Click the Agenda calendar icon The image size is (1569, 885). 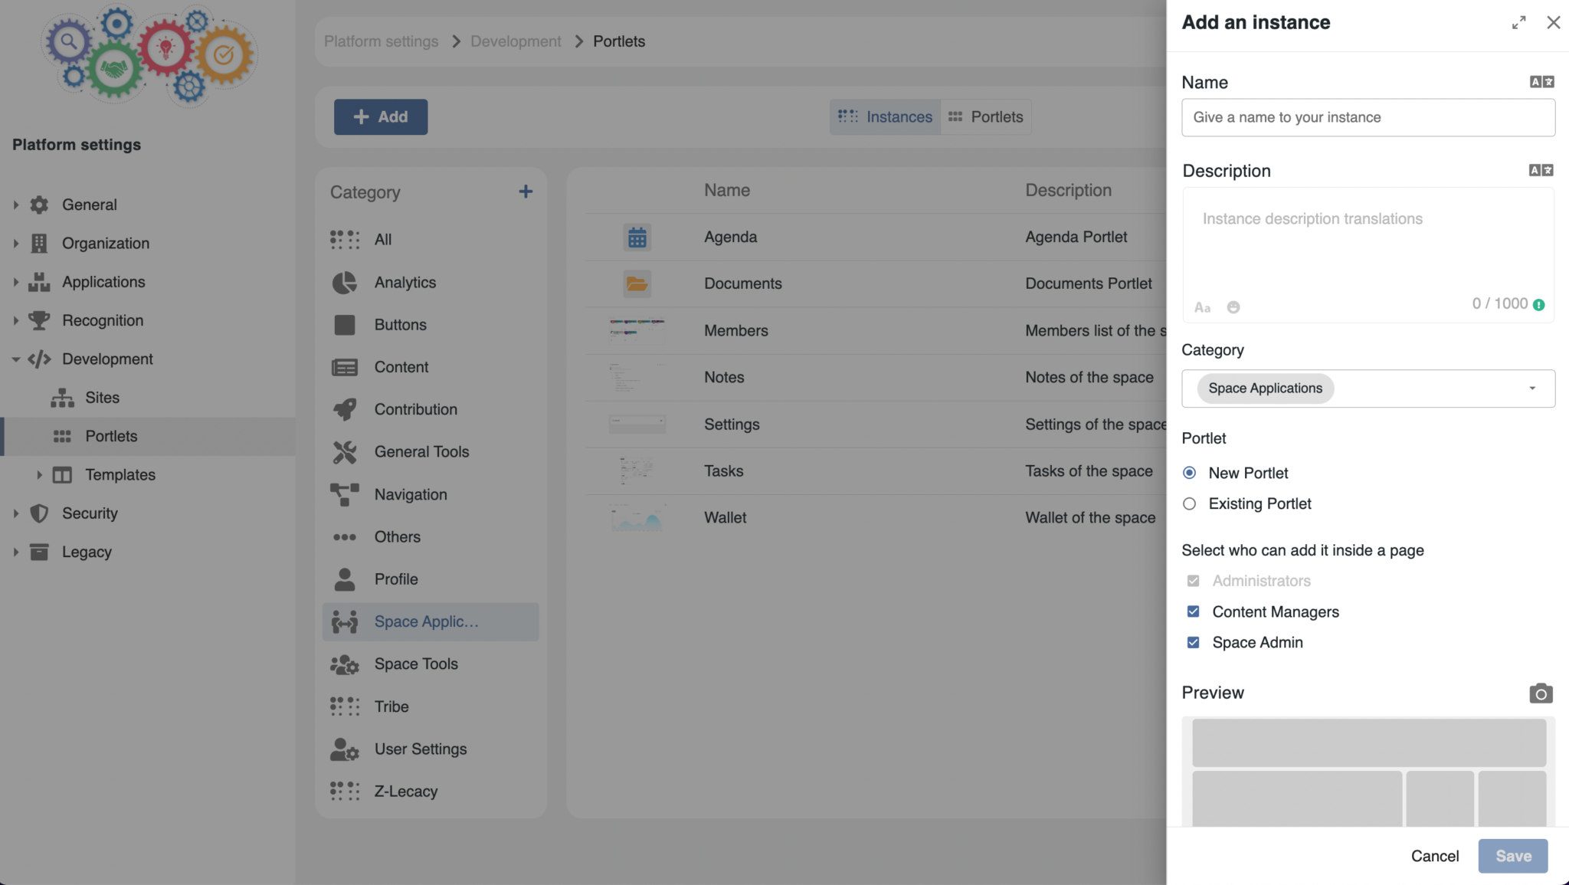pos(637,237)
